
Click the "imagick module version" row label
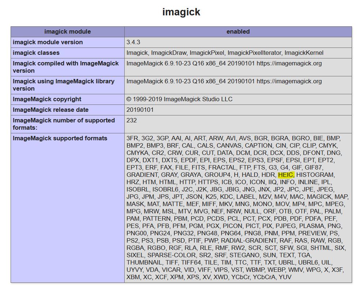(48, 42)
